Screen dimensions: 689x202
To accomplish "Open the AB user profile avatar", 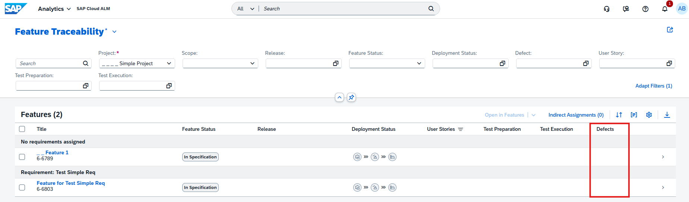I will point(682,9).
